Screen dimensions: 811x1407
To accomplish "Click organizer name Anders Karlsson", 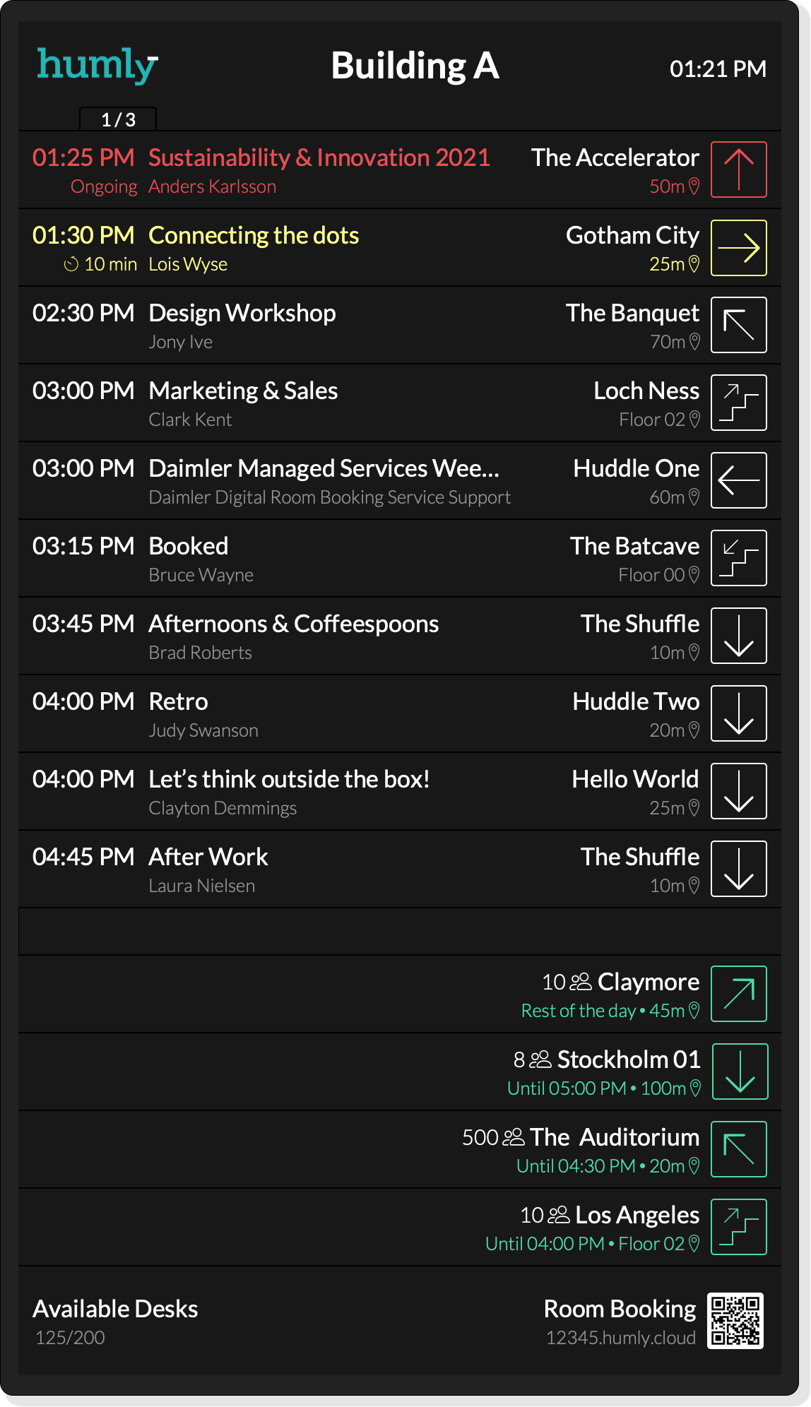I will pyautogui.click(x=213, y=186).
